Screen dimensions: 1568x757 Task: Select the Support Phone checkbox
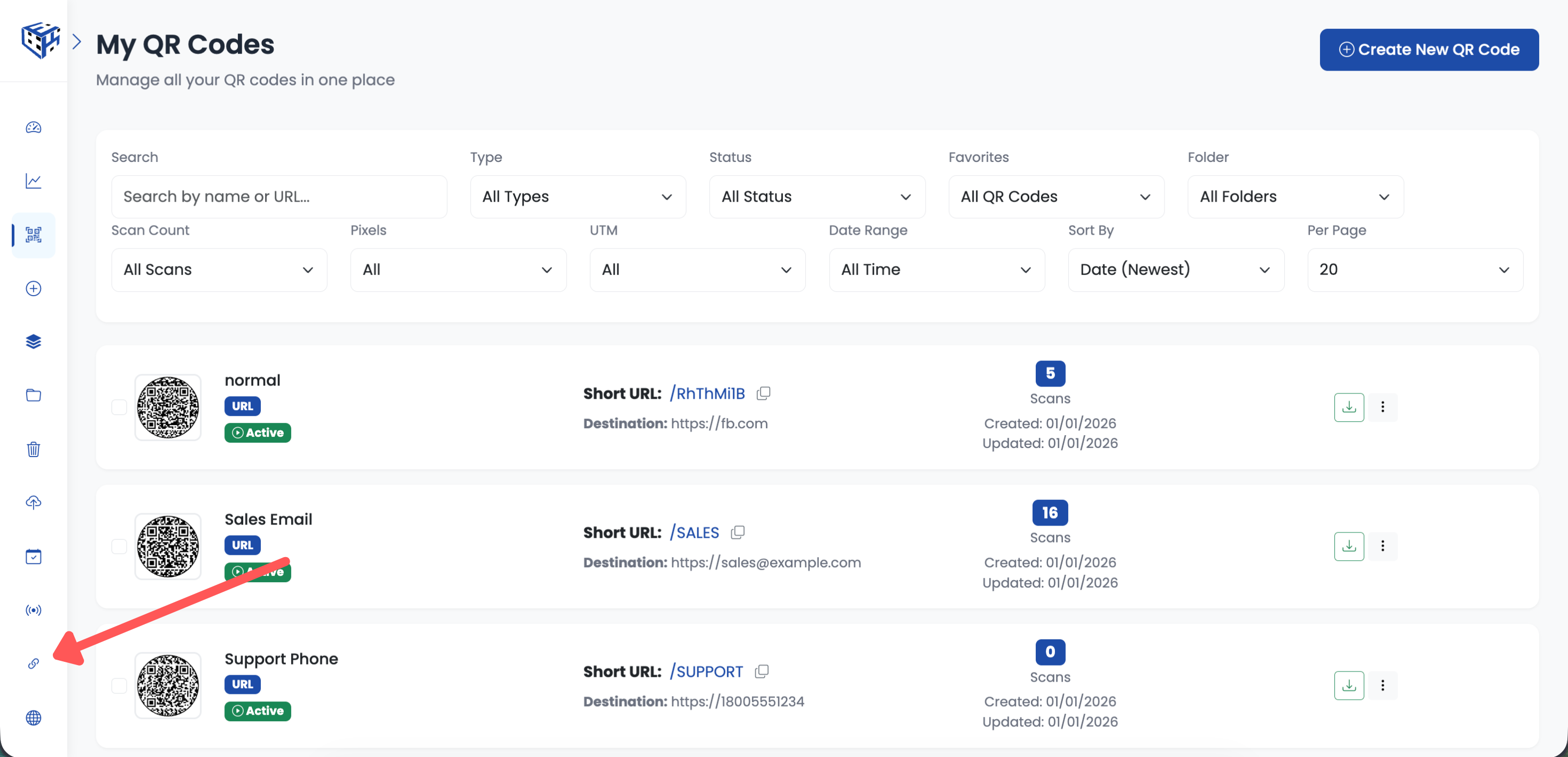tap(119, 686)
